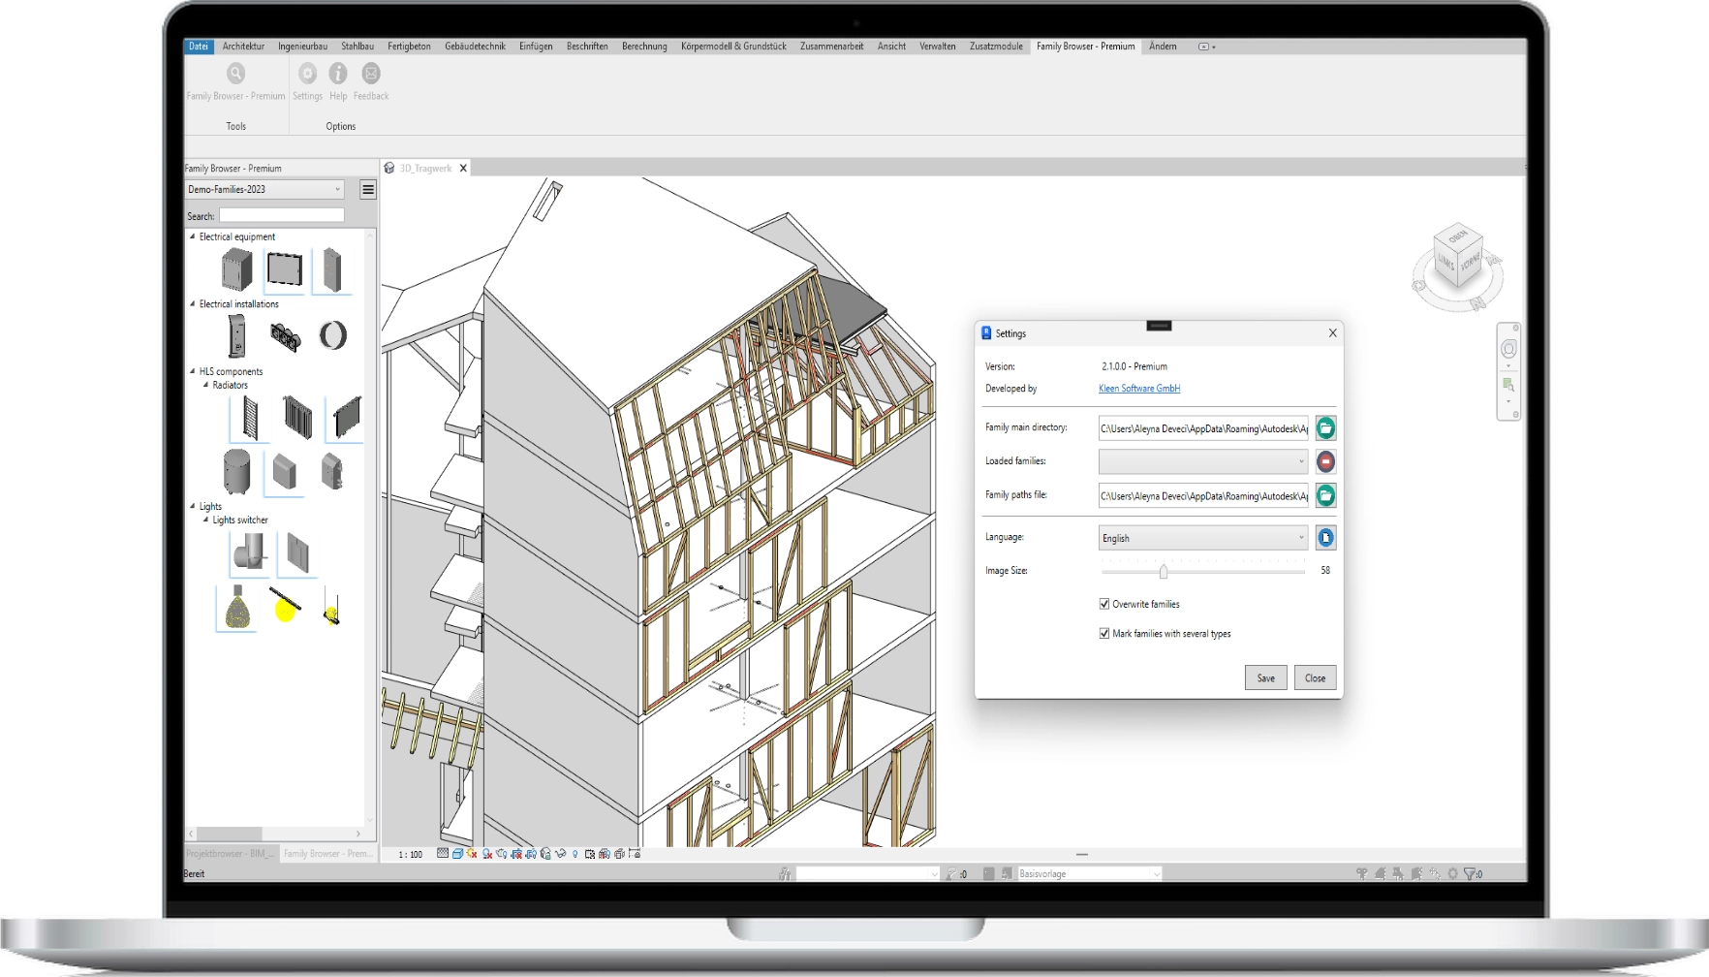Viewport: 1709px width, 977px height.
Task: Toggle Mark families with several types
Action: click(x=1104, y=634)
